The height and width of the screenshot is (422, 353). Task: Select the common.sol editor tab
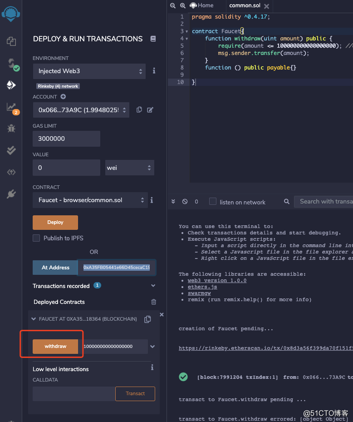tap(245, 5)
